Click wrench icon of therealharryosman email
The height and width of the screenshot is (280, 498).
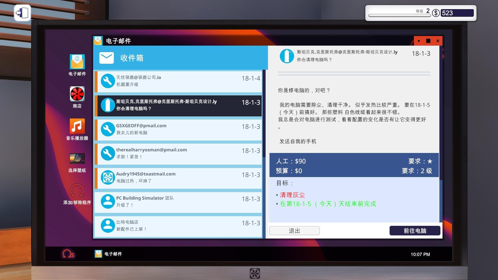point(108,153)
